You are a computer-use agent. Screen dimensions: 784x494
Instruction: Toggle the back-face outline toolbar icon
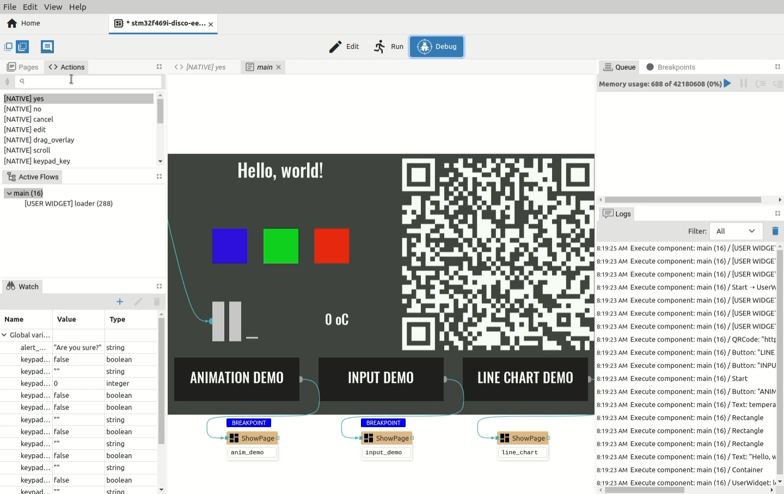(23, 47)
